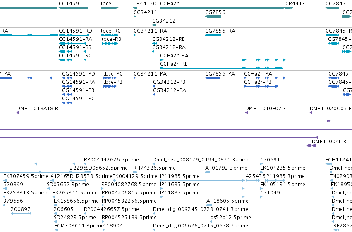Select transcript CG14591-RA
352x232 pixels.
tap(75, 39)
